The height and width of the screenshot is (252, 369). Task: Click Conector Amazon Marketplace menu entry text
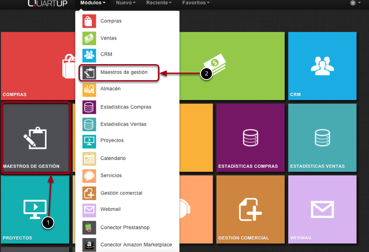136,245
